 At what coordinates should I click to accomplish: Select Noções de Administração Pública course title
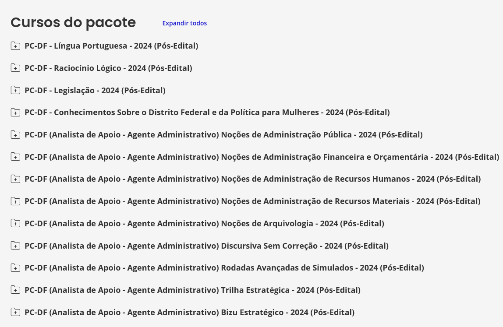223,135
